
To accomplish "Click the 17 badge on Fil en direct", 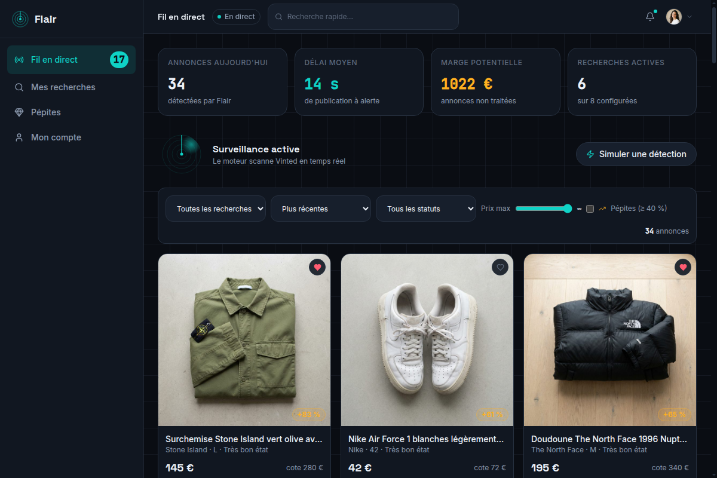I will (119, 60).
